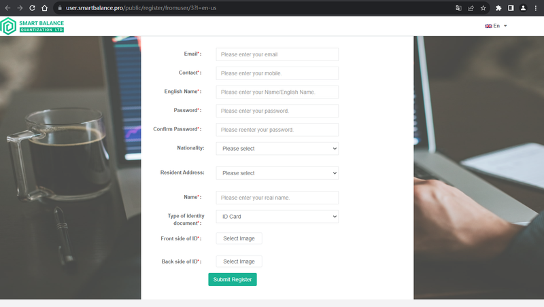Focus the Password input field

tap(277, 111)
